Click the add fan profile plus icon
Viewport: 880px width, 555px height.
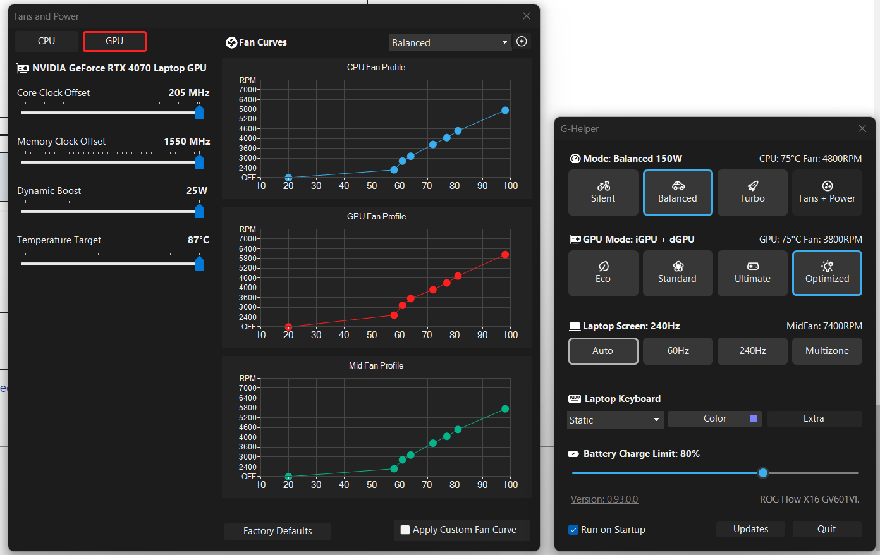click(522, 41)
